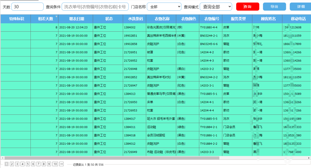Sort by the 衣物名称 column header
Image resolution: width=311 pixels, height=168 pixels.
(x=161, y=19)
